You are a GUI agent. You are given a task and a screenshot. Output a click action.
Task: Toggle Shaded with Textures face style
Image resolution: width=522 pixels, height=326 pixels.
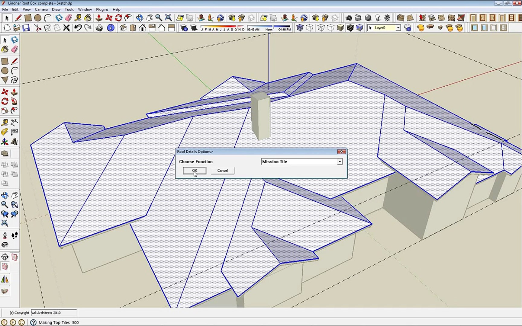(x=350, y=28)
